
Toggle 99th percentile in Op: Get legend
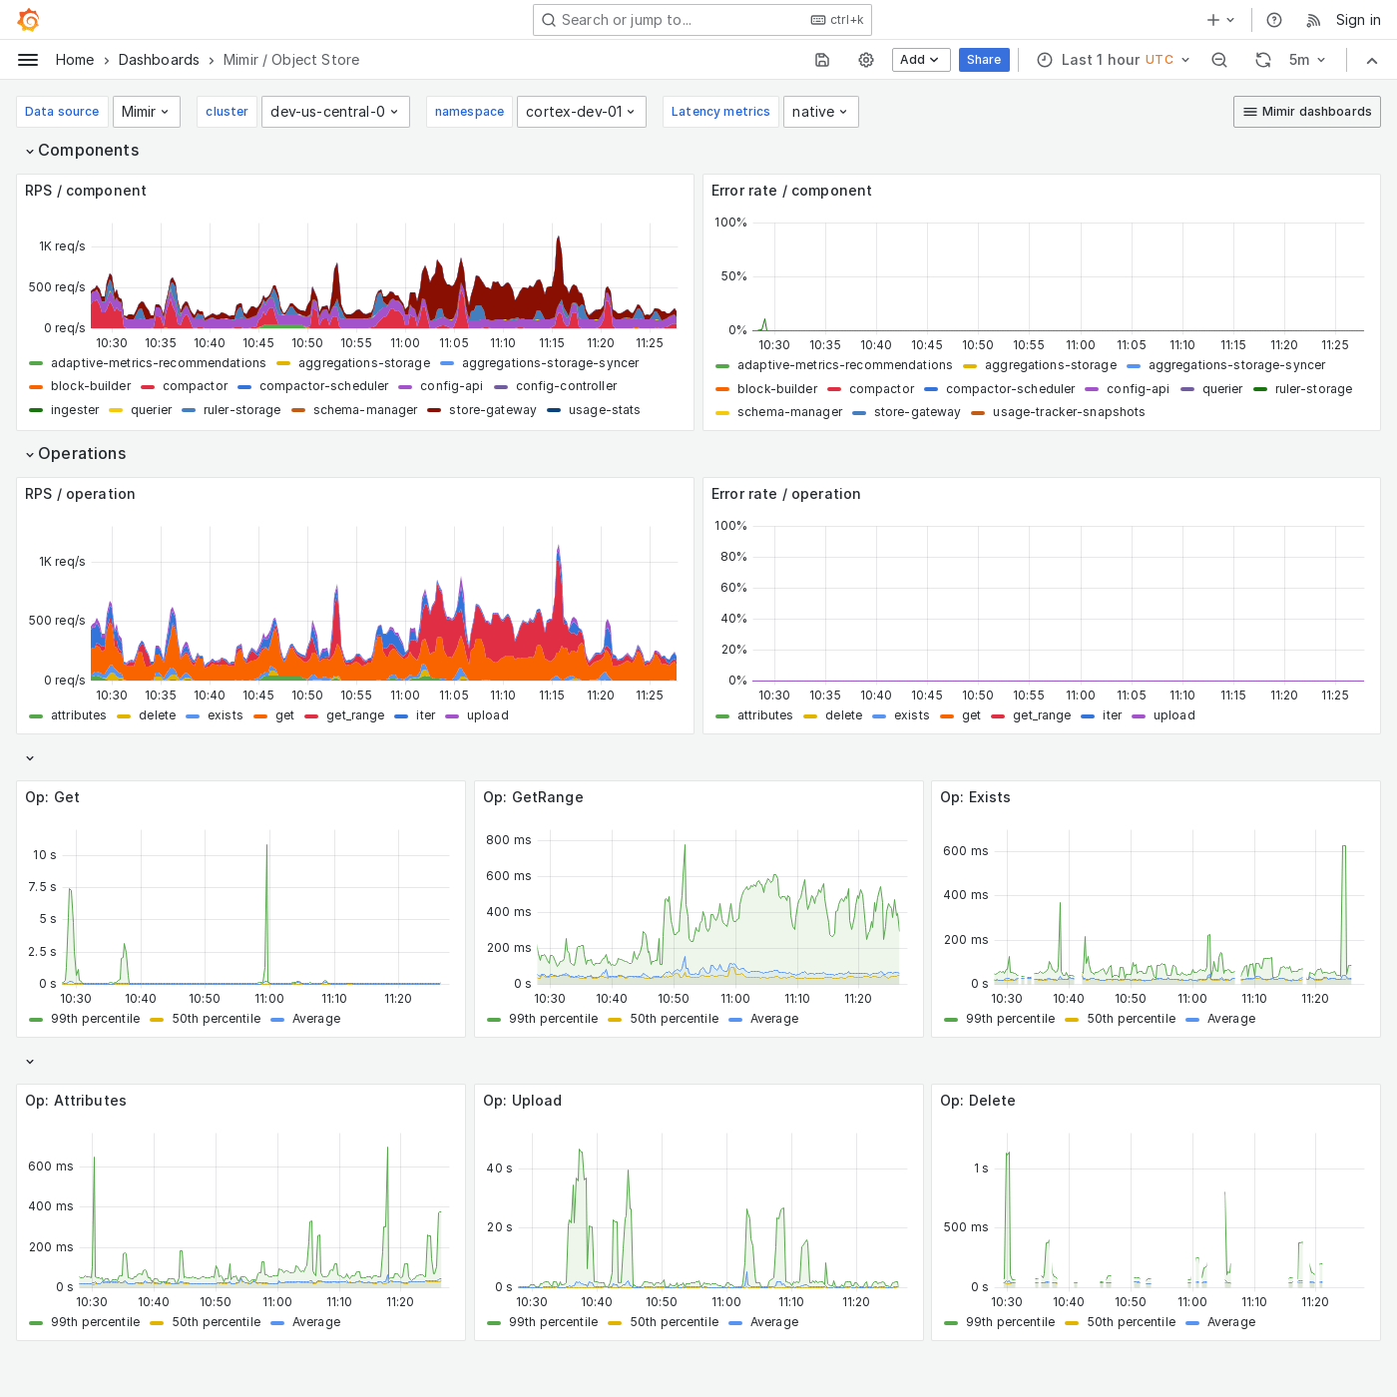click(x=96, y=1019)
